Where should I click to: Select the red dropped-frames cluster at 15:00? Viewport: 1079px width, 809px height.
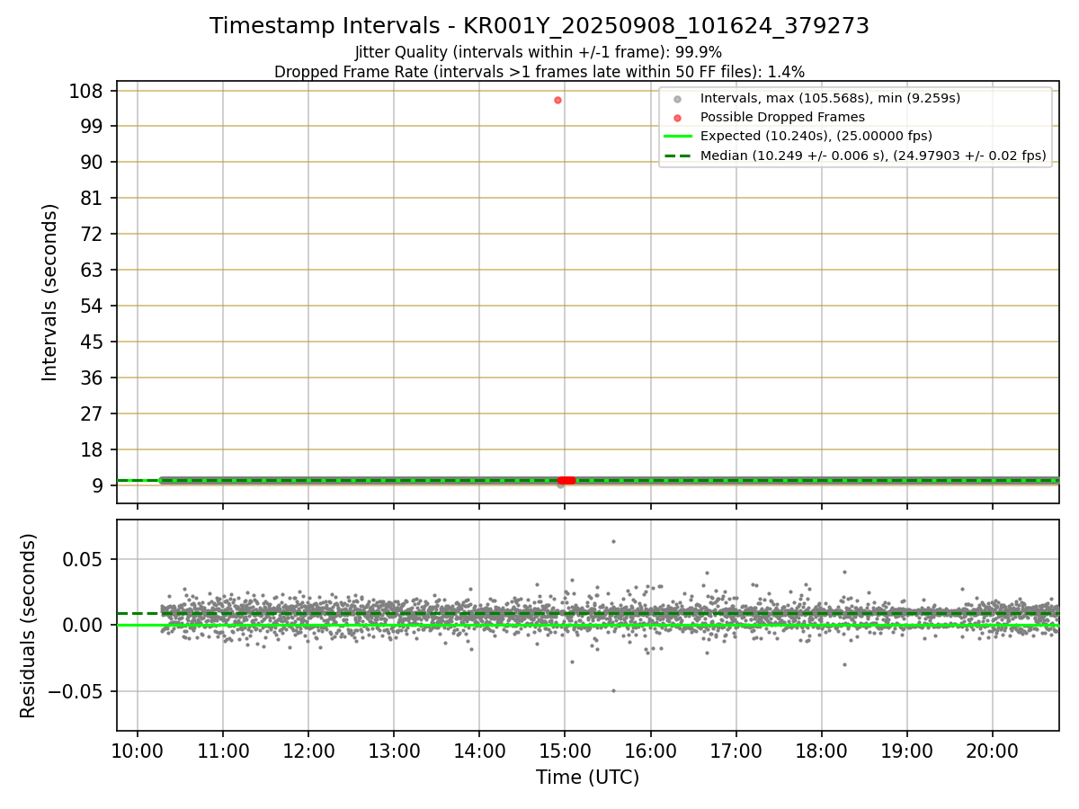point(566,481)
